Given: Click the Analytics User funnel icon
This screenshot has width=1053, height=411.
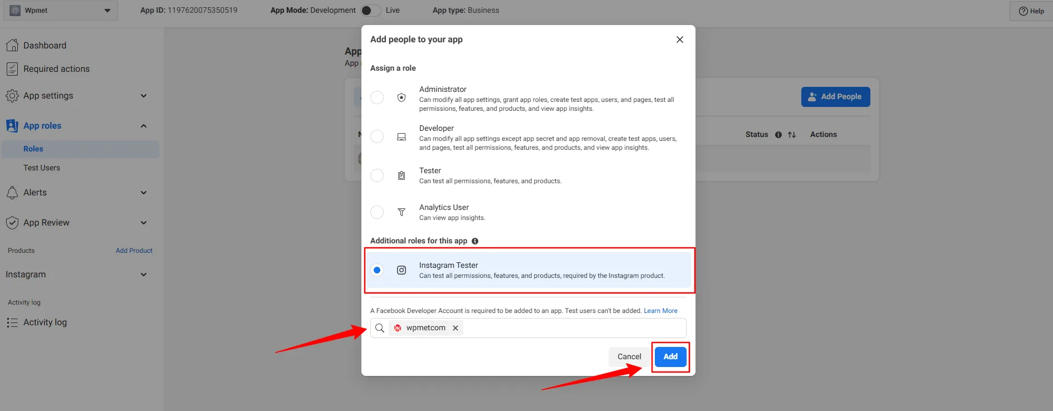Looking at the screenshot, I should pyautogui.click(x=401, y=212).
